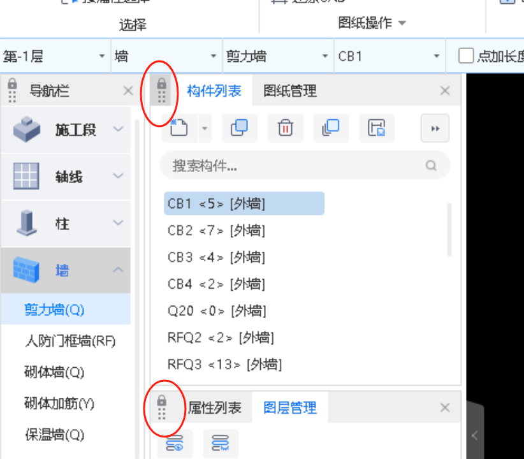Select component RFQ2 <2> [外墙]

pyautogui.click(x=221, y=338)
